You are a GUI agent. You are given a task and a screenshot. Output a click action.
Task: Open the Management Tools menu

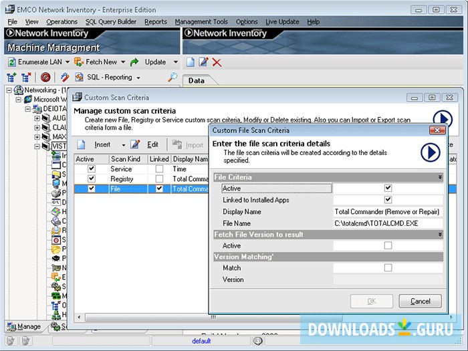click(x=201, y=22)
